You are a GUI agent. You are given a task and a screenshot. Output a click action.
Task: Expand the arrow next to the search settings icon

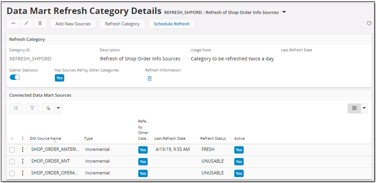[x=58, y=109]
